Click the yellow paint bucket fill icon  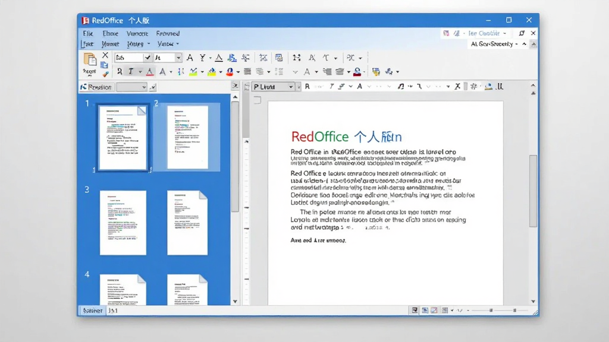[x=212, y=72]
